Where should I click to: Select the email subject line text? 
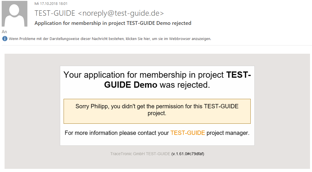tap(113, 23)
